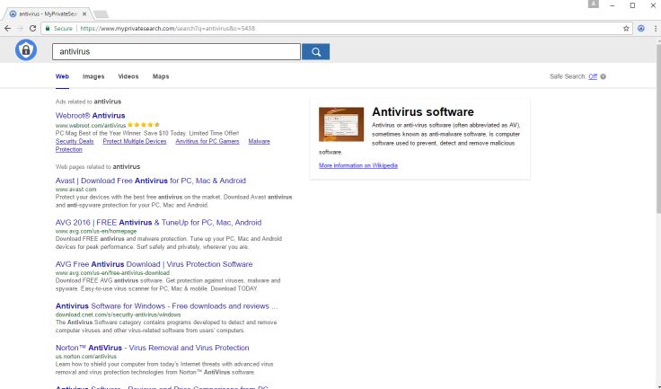Select the antivirus - MyPrivateSearch browser tab
Viewport: 661px width, 389px height.
tap(48, 13)
